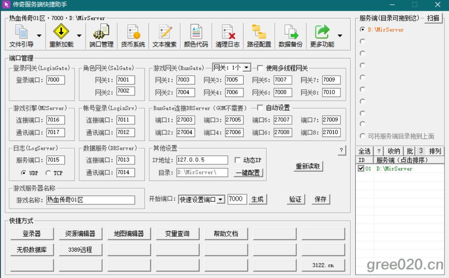
Task: Expand the 网关 count dropdown
Action: click(x=247, y=68)
